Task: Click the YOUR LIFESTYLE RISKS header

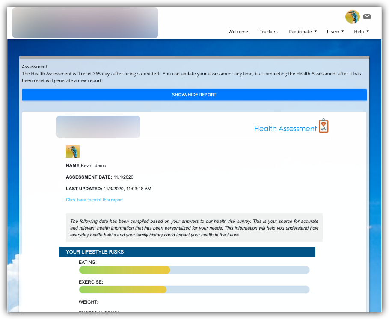Action: tap(187, 251)
